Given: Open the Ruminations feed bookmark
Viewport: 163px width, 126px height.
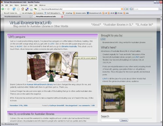Looking at the screenshot, I should click(39, 13).
